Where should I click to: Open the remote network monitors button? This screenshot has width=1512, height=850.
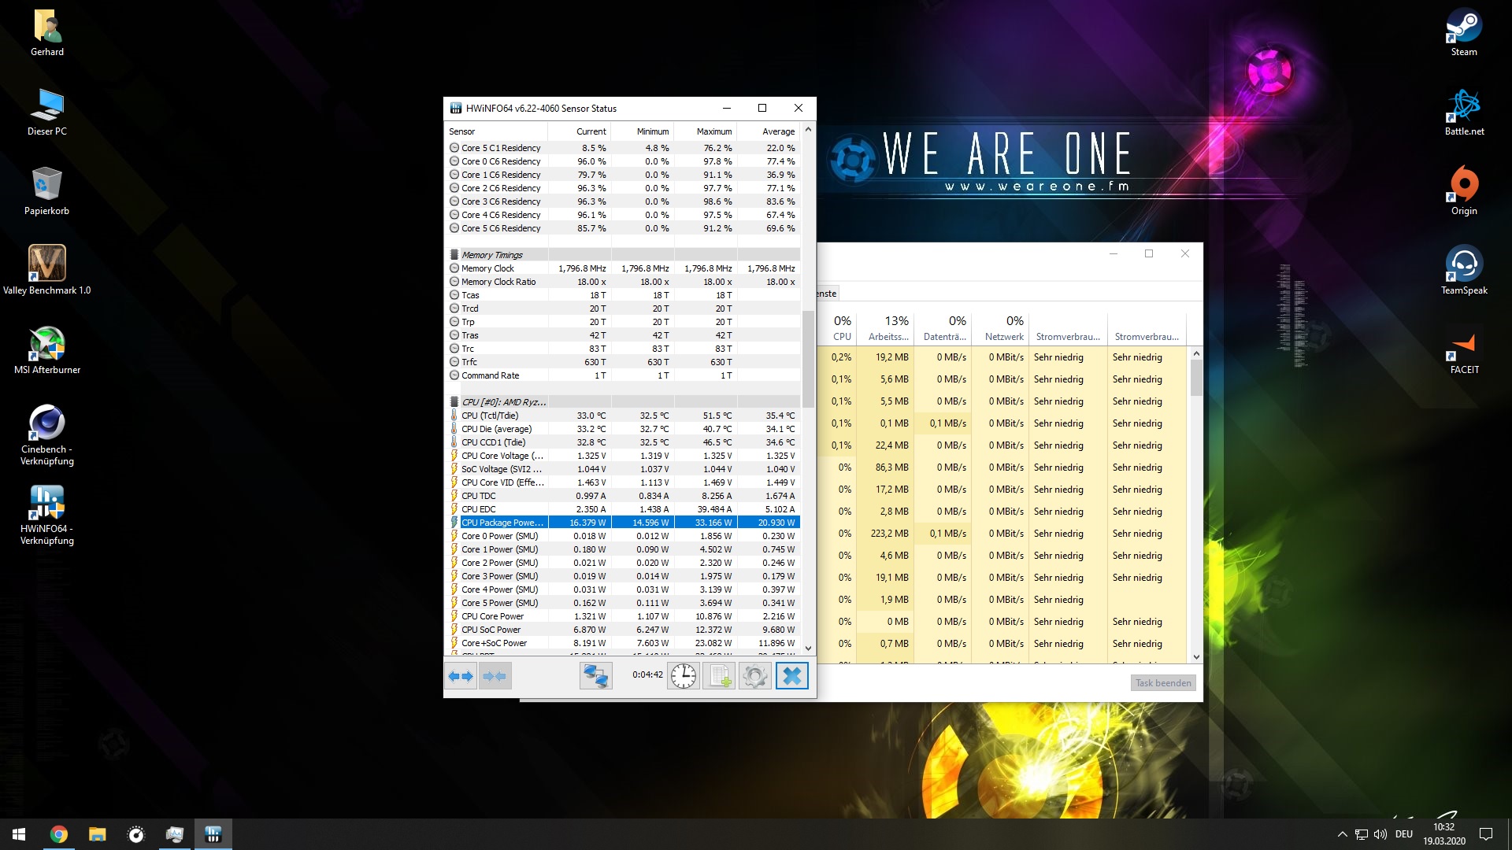[595, 676]
